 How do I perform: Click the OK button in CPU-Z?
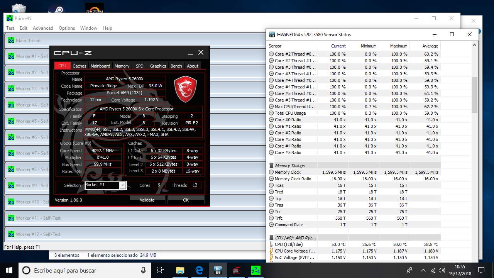tap(186, 200)
